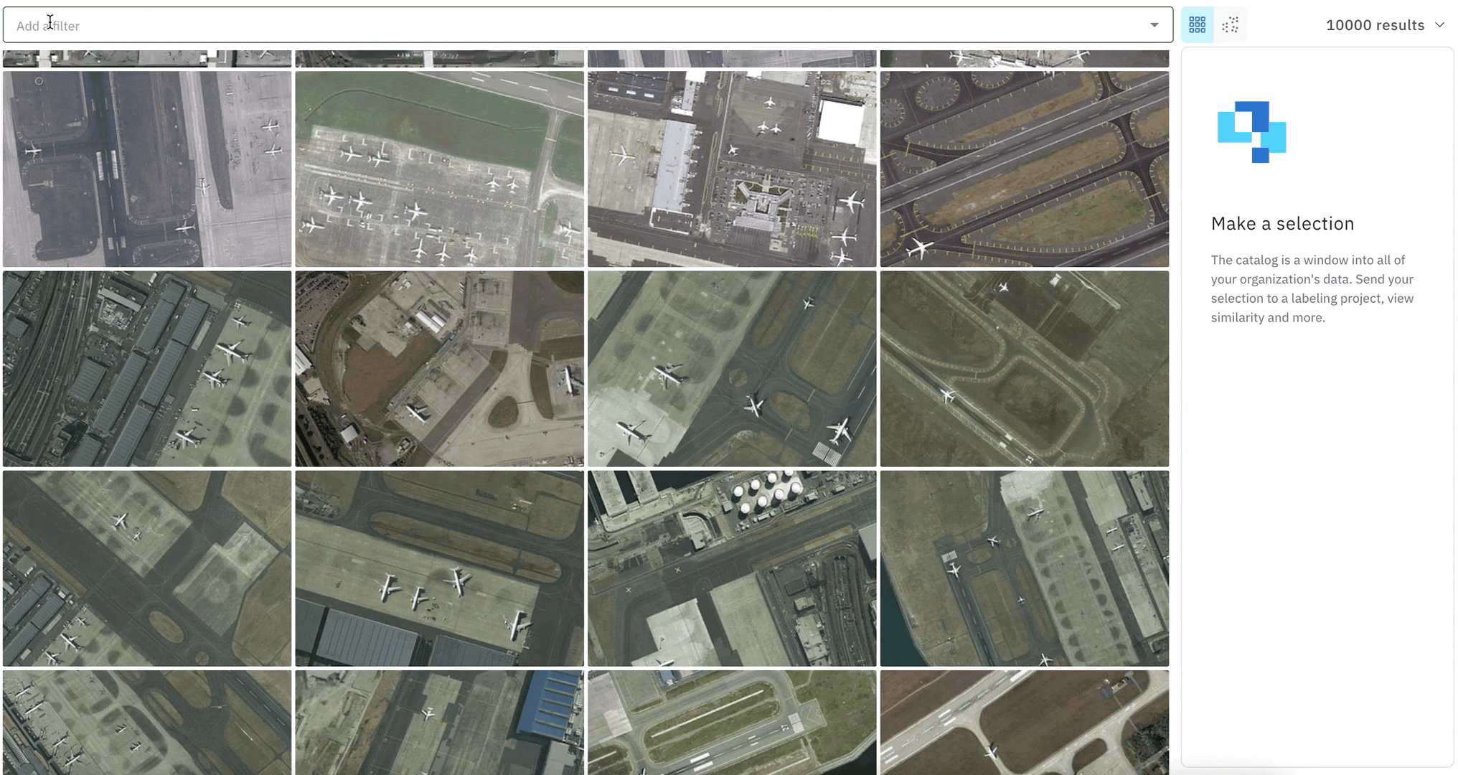1458x775 pixels.
Task: Select the image with green grass above apron
Action: click(439, 169)
